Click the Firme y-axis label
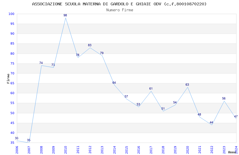This screenshot has height=155, width=239. (x=8, y=79)
